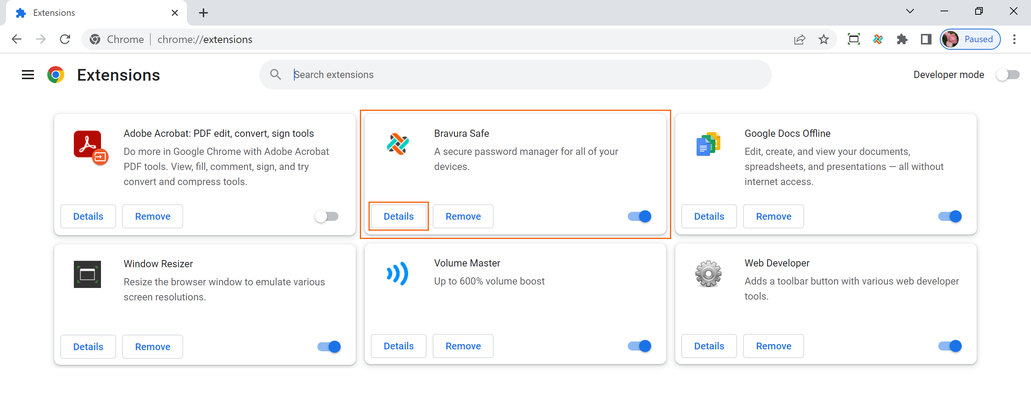Click the share icon in the toolbar

pyautogui.click(x=799, y=39)
